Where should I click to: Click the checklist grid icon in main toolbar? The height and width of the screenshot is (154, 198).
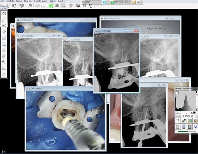point(30,6)
